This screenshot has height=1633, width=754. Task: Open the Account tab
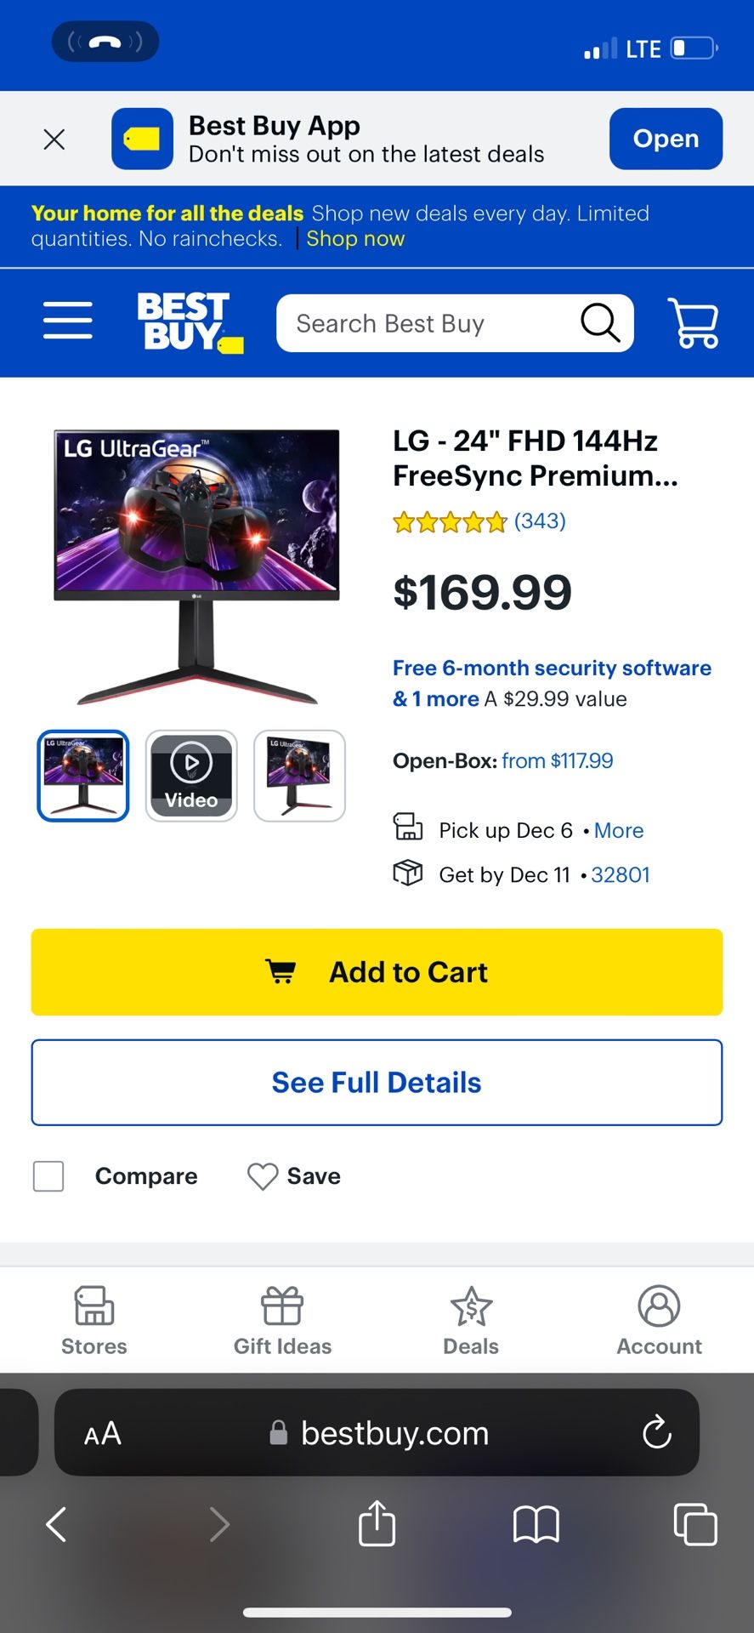coord(659,1321)
